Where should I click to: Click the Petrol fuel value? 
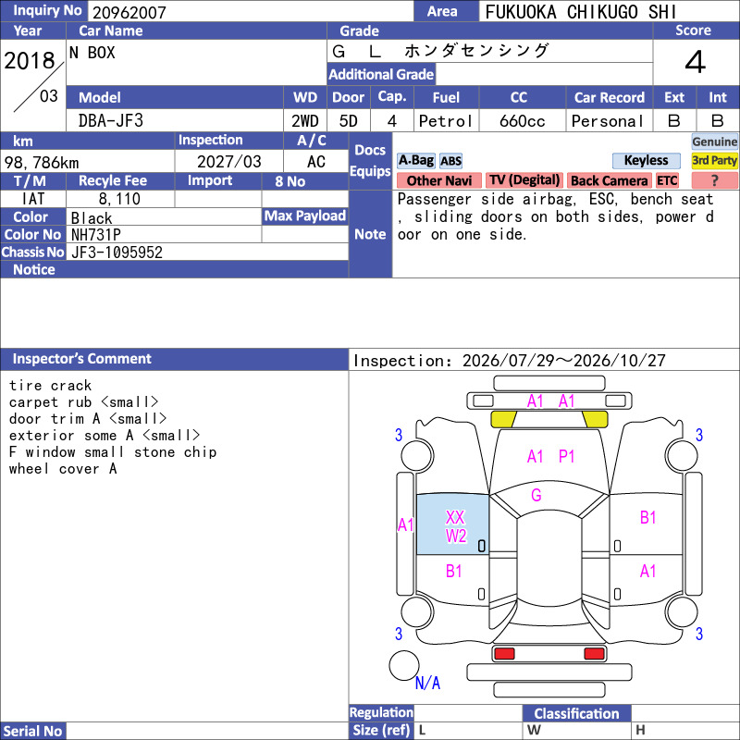pos(446,121)
